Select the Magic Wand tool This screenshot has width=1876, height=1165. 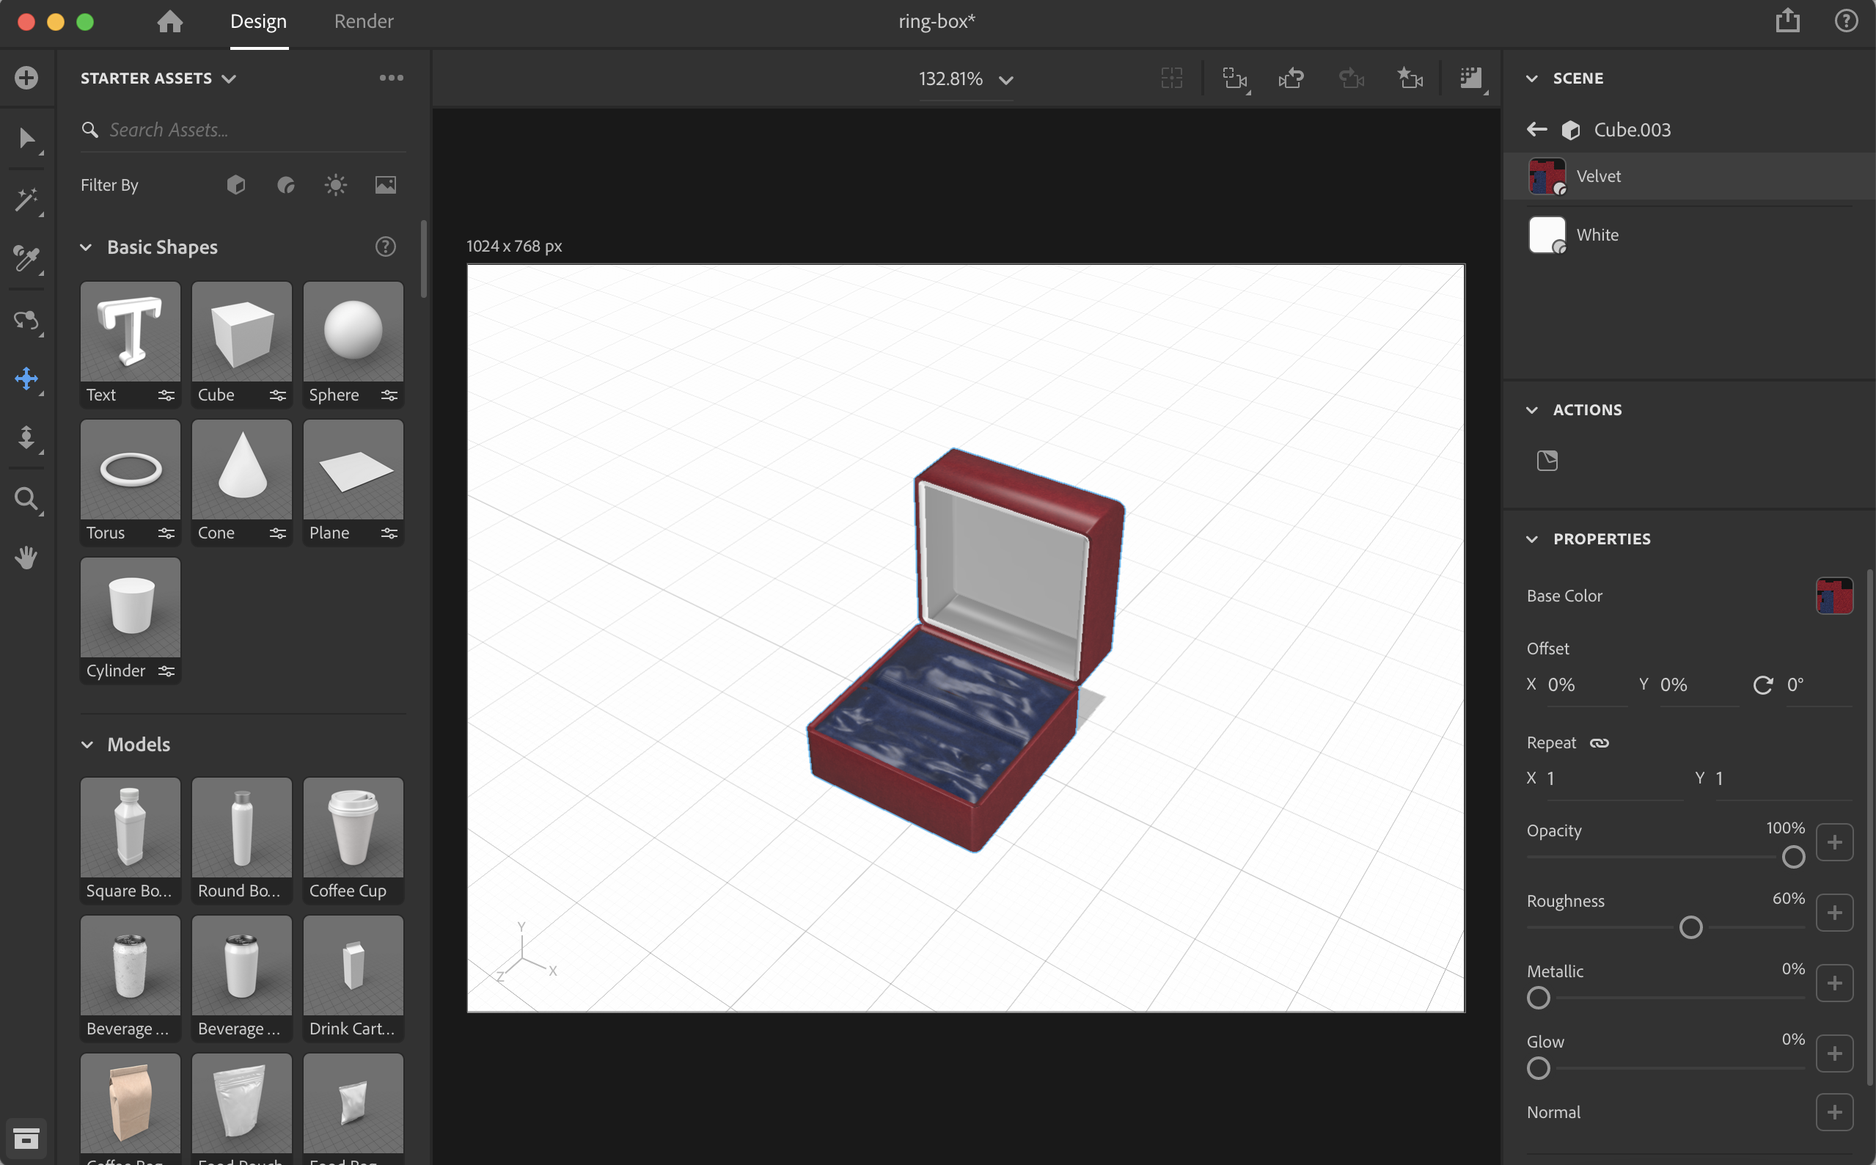27,201
